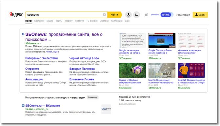The image size is (220, 126).
Task: Open bookmarks via the flag icon
Action: pyautogui.click(x=146, y=15)
